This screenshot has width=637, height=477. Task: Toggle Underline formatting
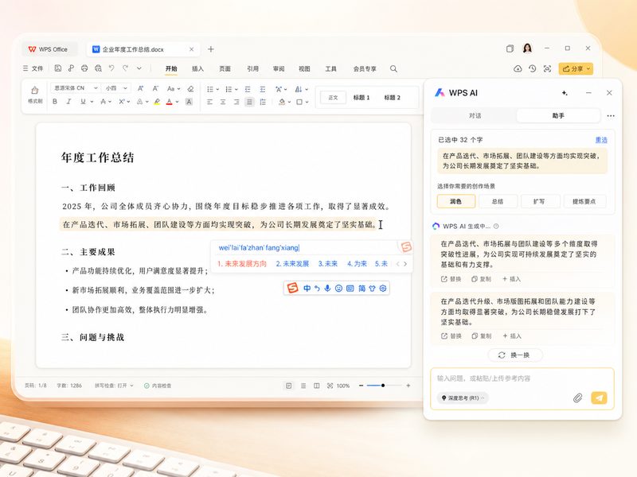pos(83,102)
